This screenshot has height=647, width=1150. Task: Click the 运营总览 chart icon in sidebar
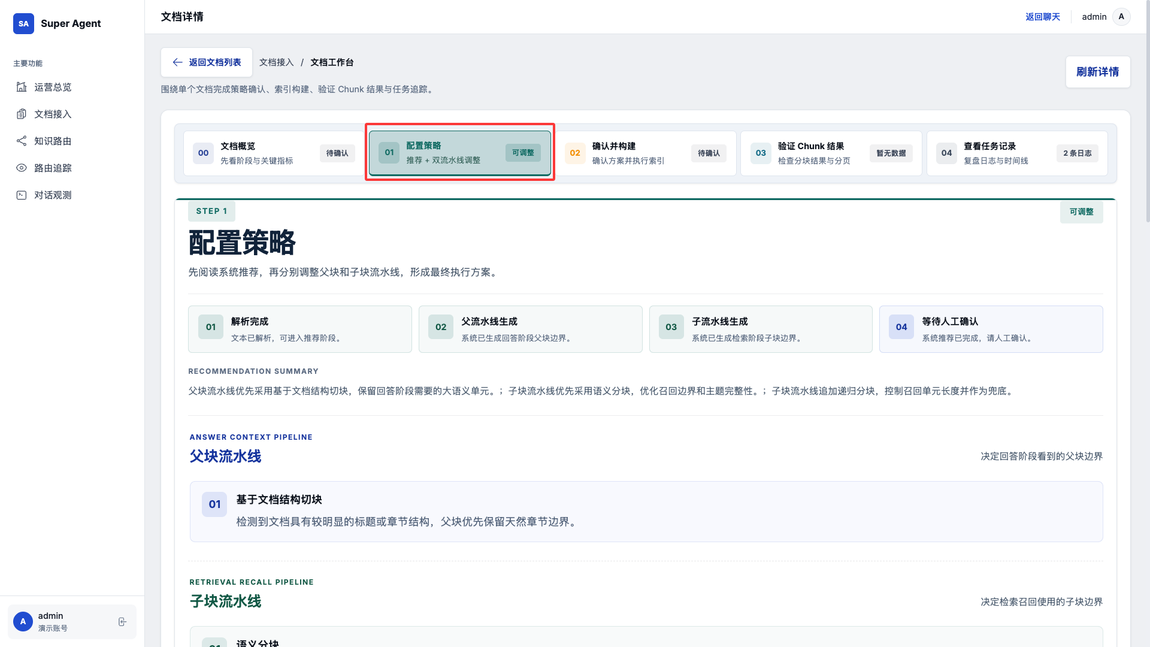[22, 87]
